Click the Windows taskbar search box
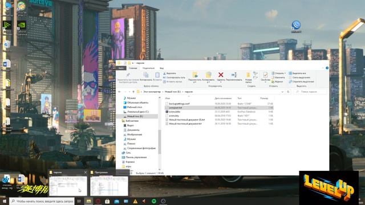Image resolution: width=365 pixels, height=205 pixels. 42,201
